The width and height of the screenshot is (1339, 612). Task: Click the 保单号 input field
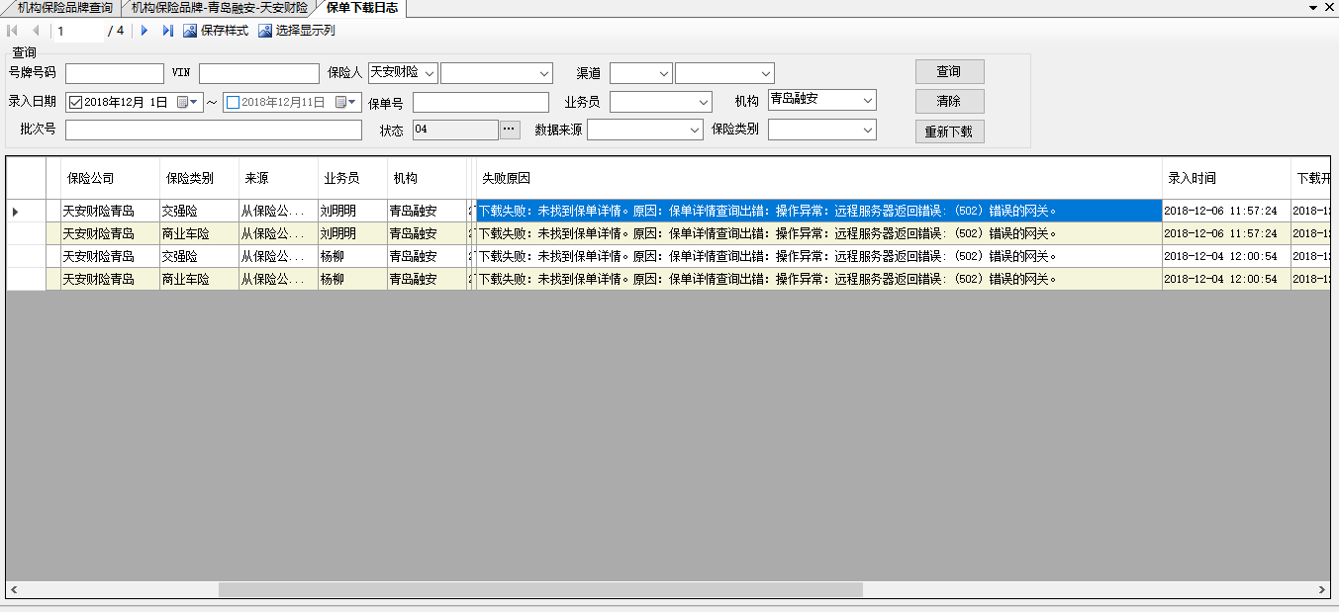click(x=481, y=102)
